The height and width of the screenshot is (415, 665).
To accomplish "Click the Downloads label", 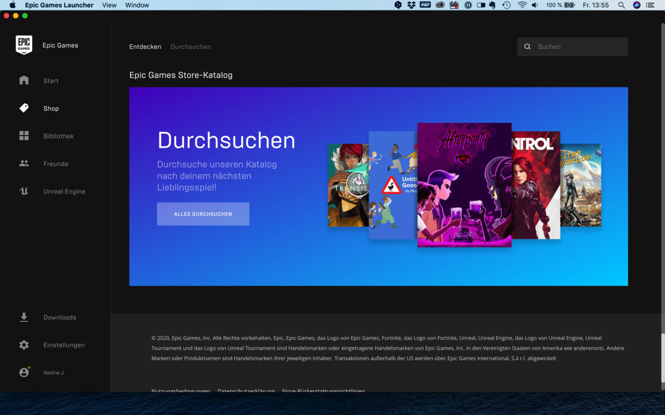I will 60,318.
